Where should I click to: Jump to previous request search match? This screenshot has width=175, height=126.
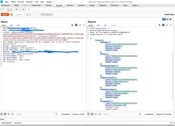pos(9,114)
